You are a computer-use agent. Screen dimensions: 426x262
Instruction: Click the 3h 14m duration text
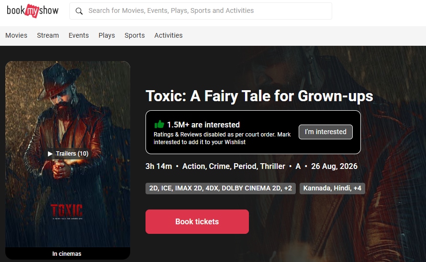[158, 166]
